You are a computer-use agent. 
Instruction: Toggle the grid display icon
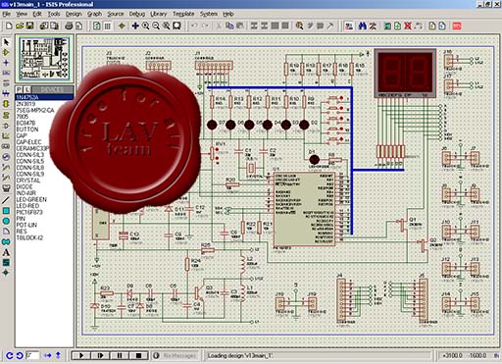point(107,26)
